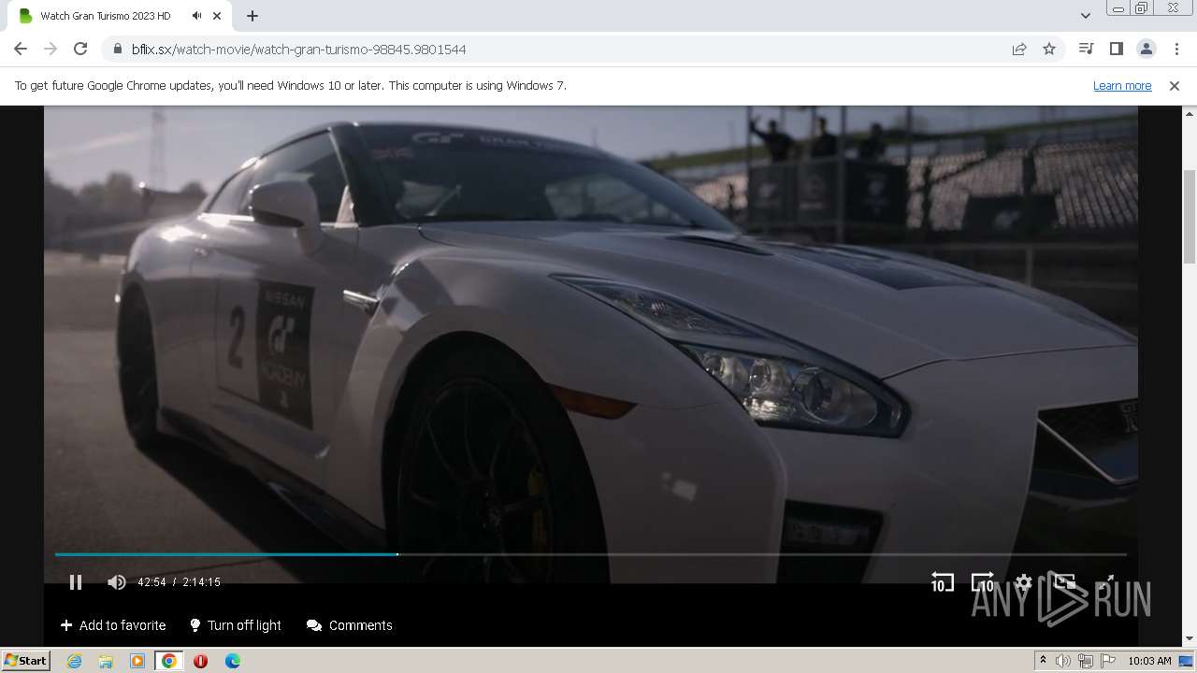Switch to Chrome taskbar icon

pyautogui.click(x=169, y=661)
